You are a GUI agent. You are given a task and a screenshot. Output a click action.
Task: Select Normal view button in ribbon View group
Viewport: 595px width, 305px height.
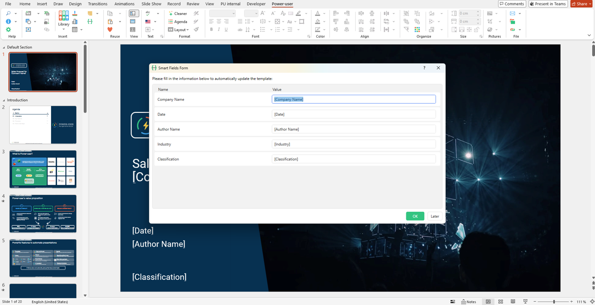click(x=133, y=13)
